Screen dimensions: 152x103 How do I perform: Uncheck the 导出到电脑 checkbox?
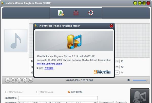[x=69, y=92]
